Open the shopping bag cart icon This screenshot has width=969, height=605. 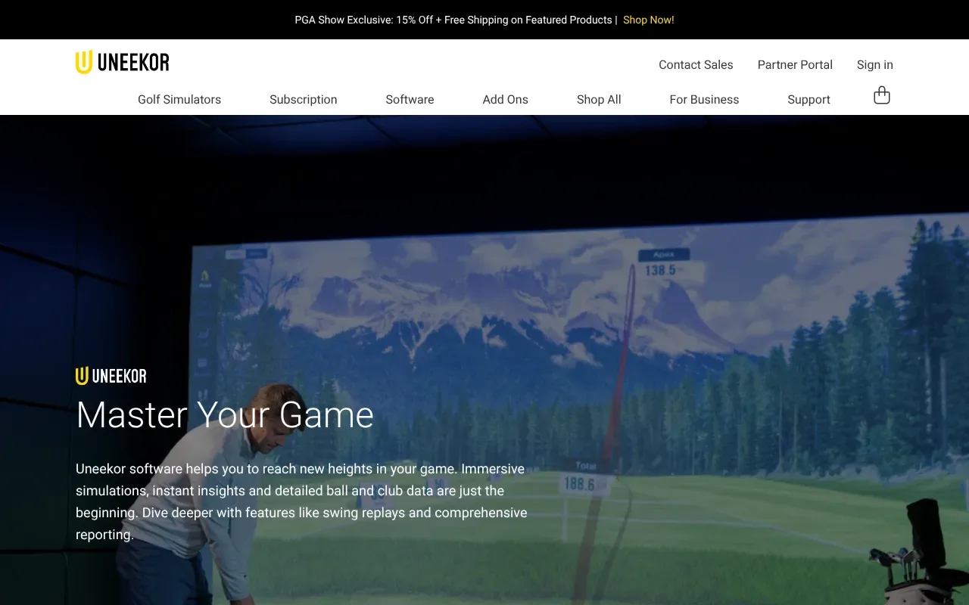tap(881, 95)
